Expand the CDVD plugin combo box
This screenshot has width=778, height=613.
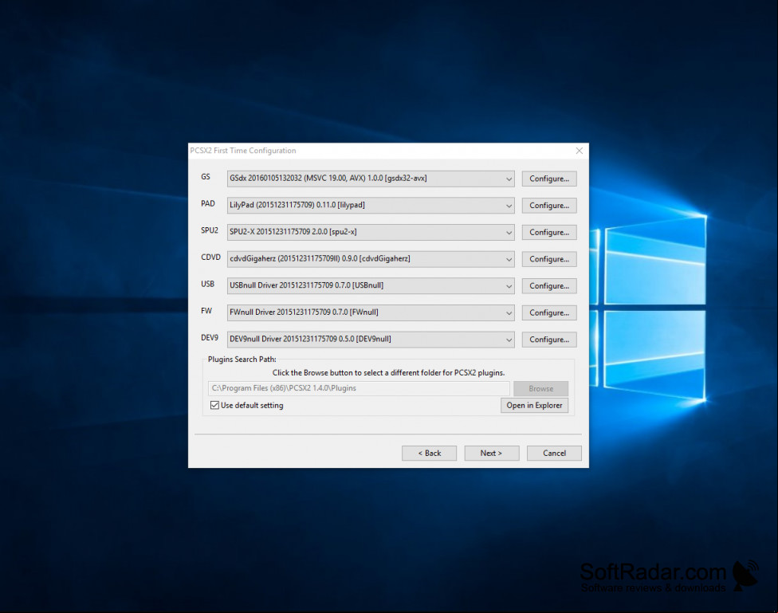(370, 259)
